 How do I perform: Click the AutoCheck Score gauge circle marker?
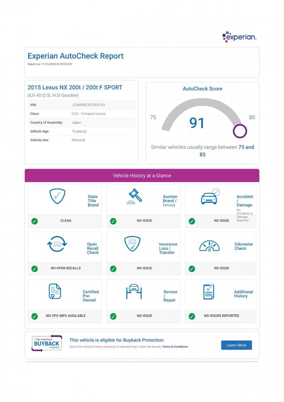click(x=240, y=131)
